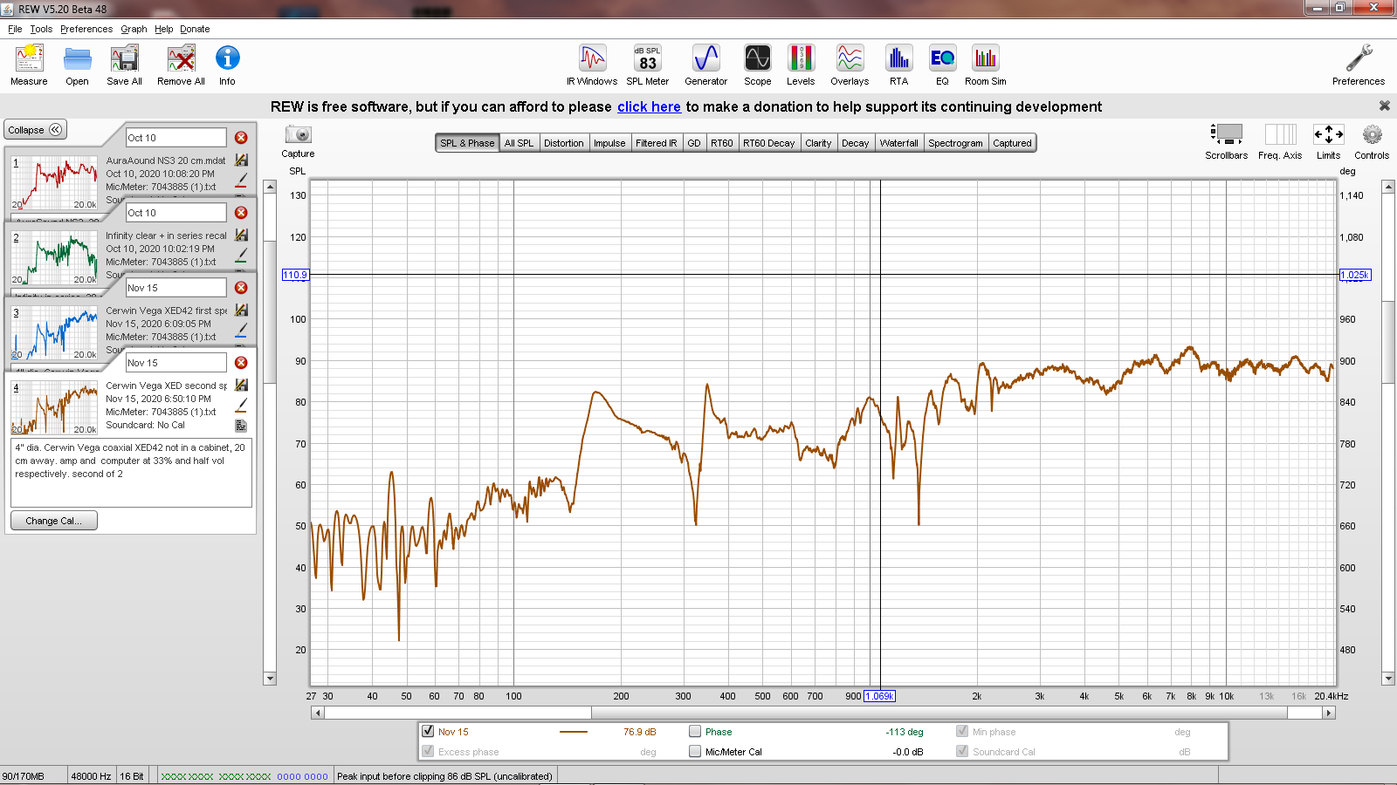Open the Preferences wrench icon
The image size is (1397, 785).
coord(1358,59)
